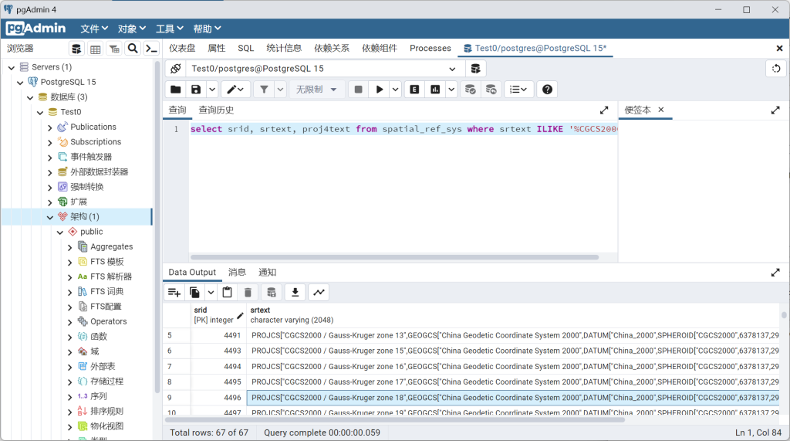Save query file icon
The width and height of the screenshot is (790, 441).
click(x=196, y=90)
